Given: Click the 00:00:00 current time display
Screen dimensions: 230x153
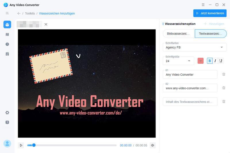Looking at the screenshot, I should click(x=126, y=145).
